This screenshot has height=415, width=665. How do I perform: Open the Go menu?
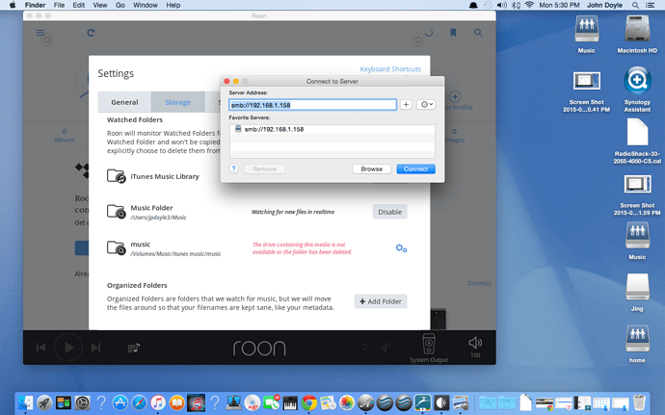120,5
